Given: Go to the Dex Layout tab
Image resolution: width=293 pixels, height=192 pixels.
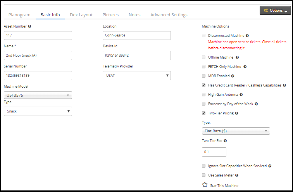Looking at the screenshot, I should point(81,15).
